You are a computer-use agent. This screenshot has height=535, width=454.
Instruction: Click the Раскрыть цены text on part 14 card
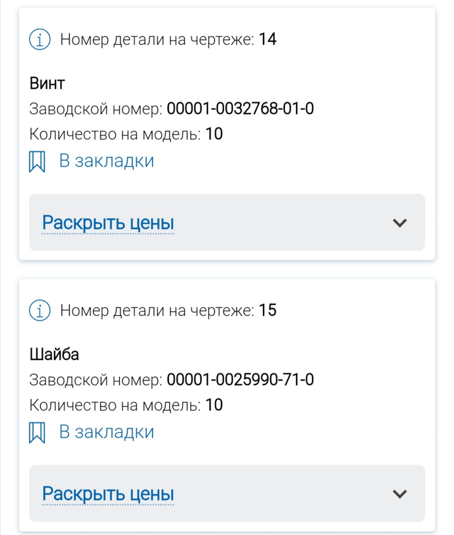(108, 223)
